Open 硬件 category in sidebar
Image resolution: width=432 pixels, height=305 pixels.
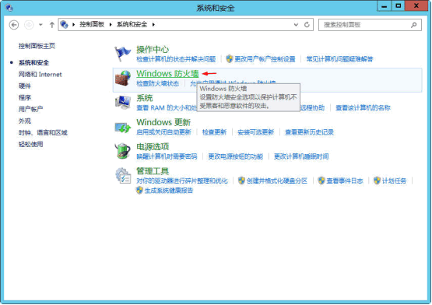click(x=25, y=86)
